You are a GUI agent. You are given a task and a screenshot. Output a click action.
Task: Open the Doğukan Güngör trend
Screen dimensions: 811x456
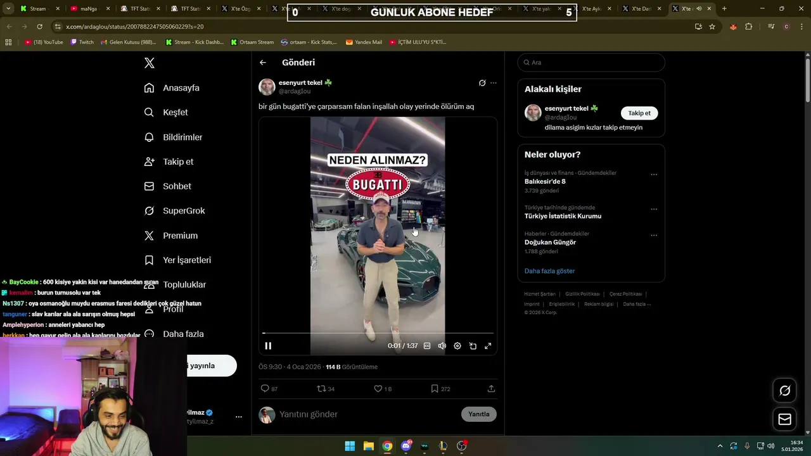(550, 243)
